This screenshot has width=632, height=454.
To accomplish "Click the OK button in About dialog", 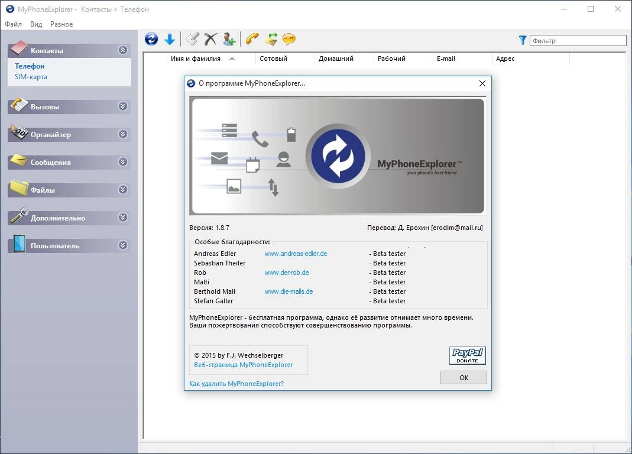I will [464, 378].
